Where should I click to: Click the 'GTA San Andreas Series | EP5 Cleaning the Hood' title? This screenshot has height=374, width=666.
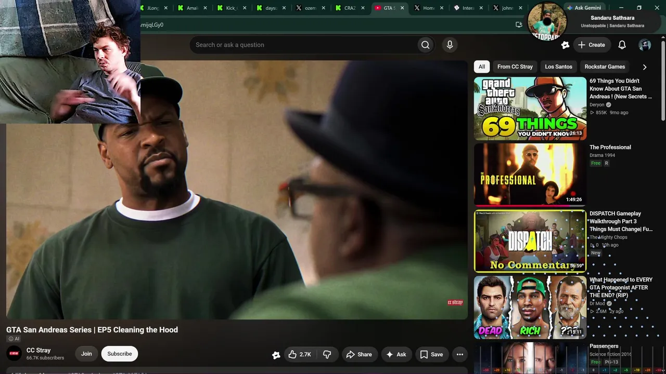pyautogui.click(x=92, y=330)
